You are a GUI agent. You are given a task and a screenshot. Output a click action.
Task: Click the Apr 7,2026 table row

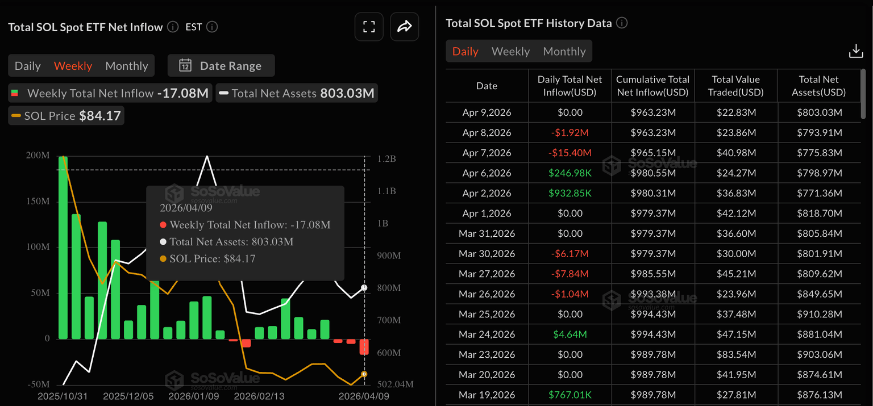click(x=652, y=153)
